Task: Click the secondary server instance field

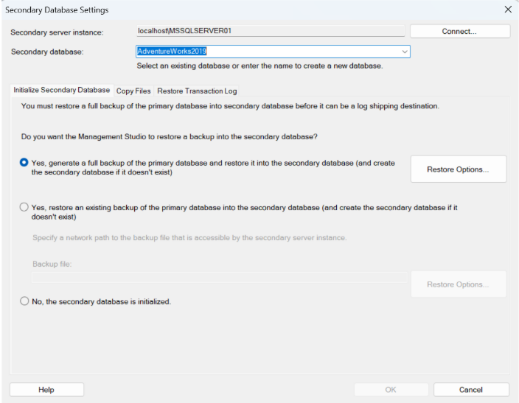Action: 271,31
